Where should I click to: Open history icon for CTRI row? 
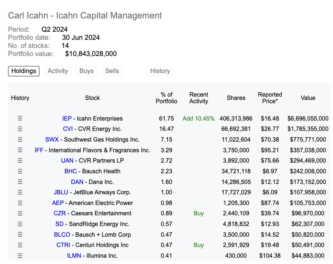click(20, 245)
